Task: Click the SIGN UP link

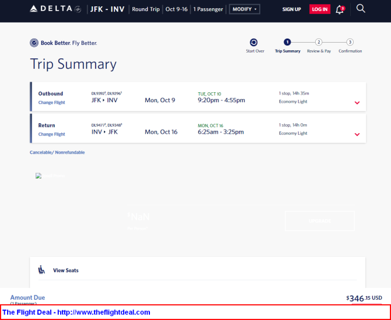Action: pos(292,9)
